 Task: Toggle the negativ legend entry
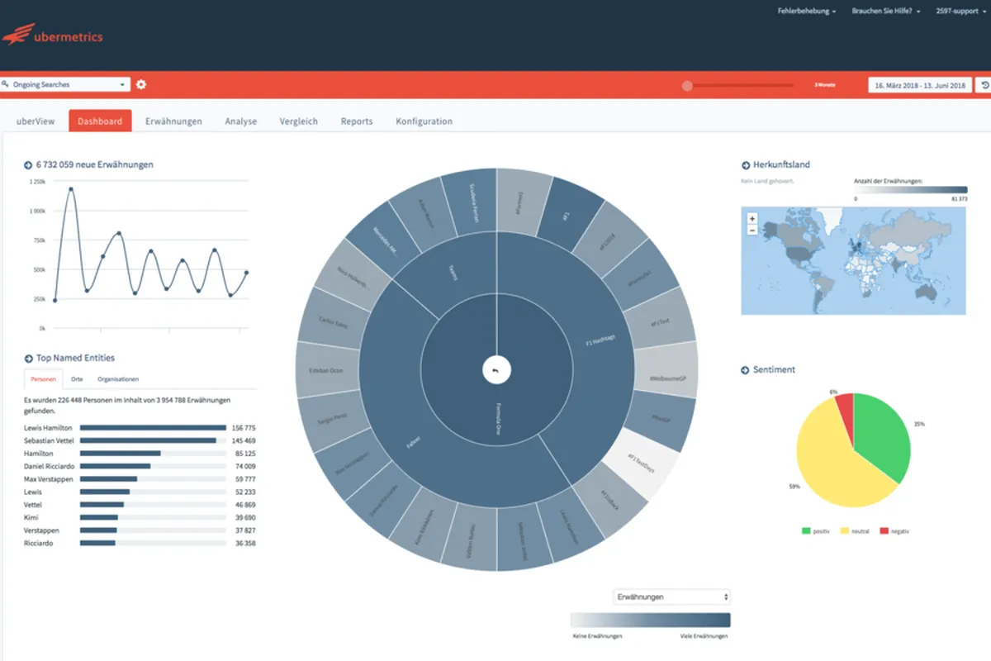[x=893, y=530]
